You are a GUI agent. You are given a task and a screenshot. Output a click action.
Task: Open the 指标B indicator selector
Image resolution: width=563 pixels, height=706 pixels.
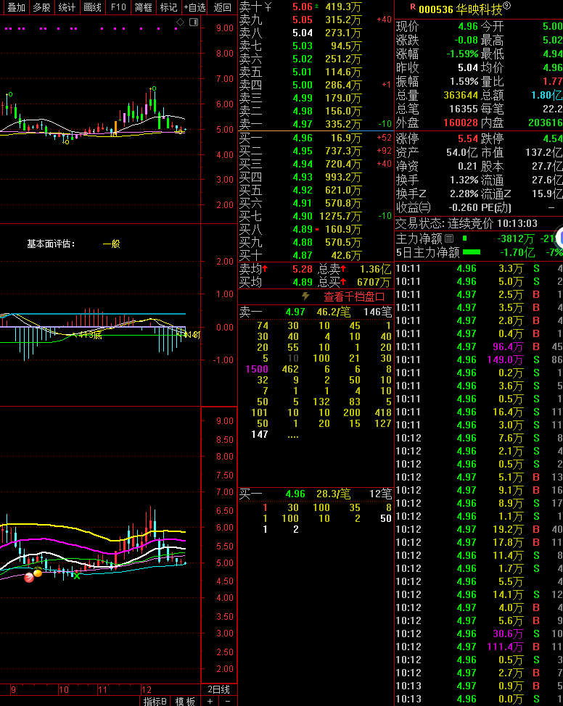(x=155, y=701)
